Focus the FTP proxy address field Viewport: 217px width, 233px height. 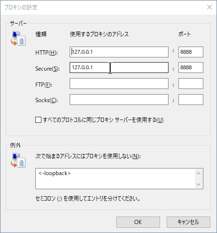coord(119,84)
